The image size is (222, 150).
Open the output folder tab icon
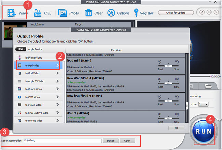pyautogui.click(x=208, y=86)
